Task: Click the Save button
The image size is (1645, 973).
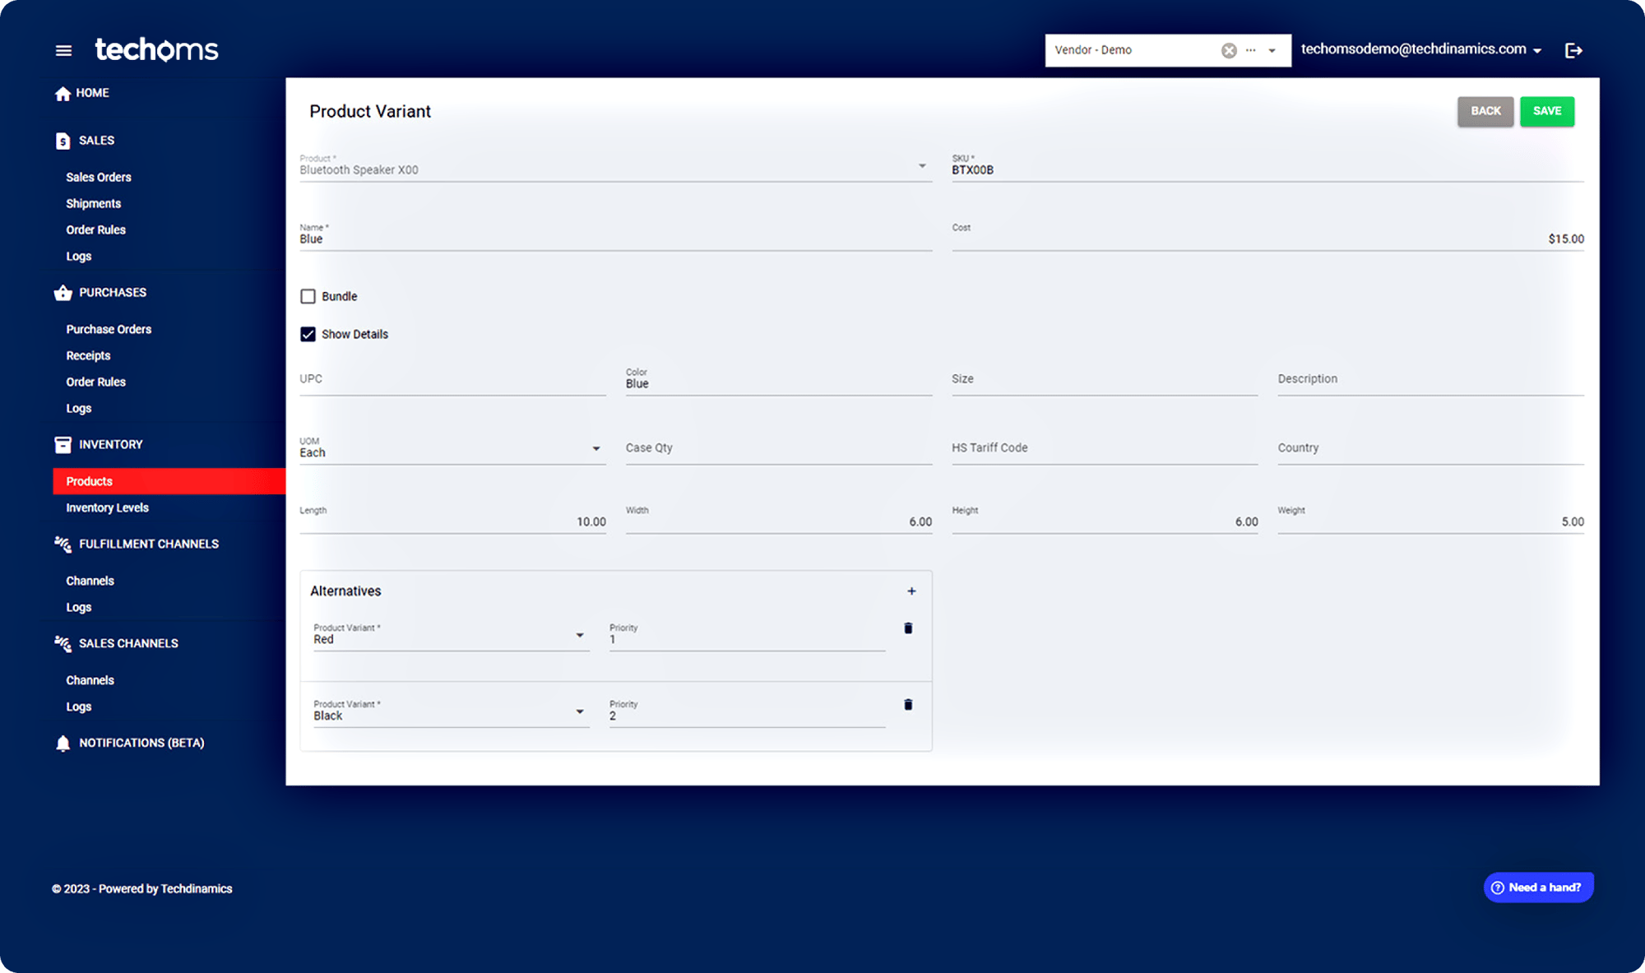Action: pos(1546,110)
